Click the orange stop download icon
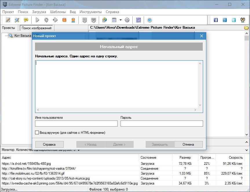This screenshot has height=192, width=250. 64,20
